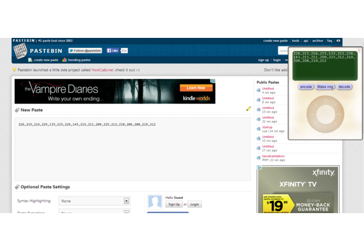Click globe icon beside startup paste
364x251 pixels.
(259, 129)
